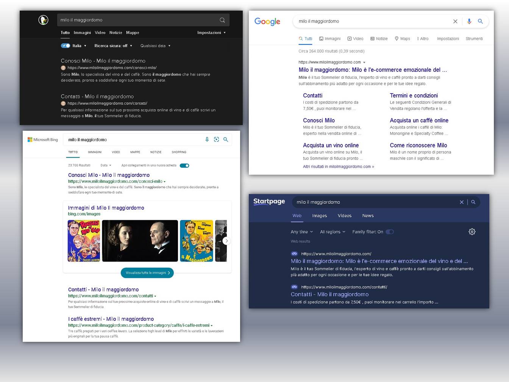Image resolution: width=509 pixels, height=382 pixels.
Task: Click the DuckDuckGo duck logo
Action: tap(43, 20)
